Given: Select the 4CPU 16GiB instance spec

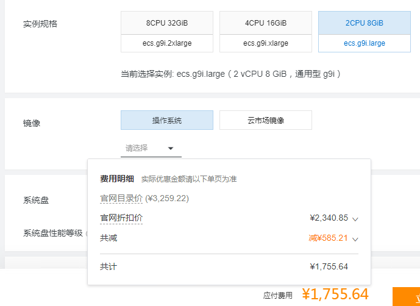Looking at the screenshot, I should coord(266,23).
